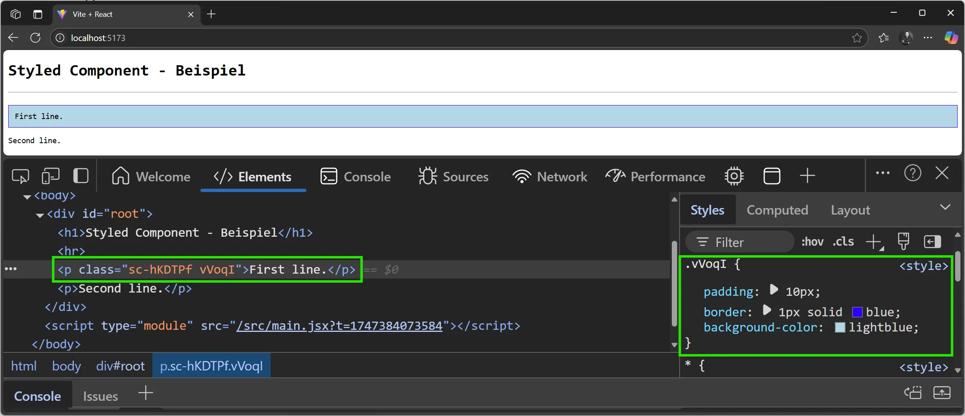This screenshot has width=965, height=416.
Task: Open element actions ellipsis menu
Action: [x=11, y=269]
